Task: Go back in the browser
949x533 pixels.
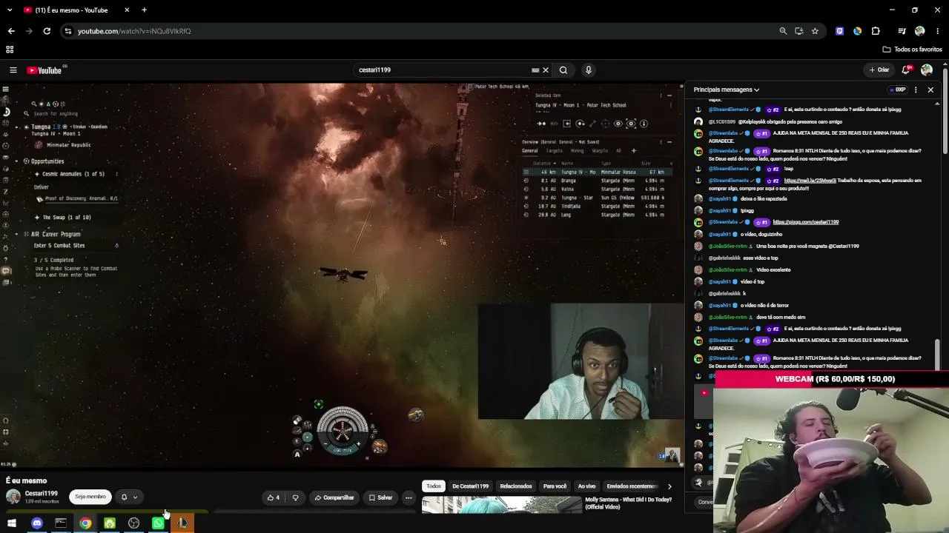Action: tap(11, 31)
